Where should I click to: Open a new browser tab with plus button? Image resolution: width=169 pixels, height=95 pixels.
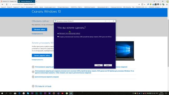tap(36, 1)
